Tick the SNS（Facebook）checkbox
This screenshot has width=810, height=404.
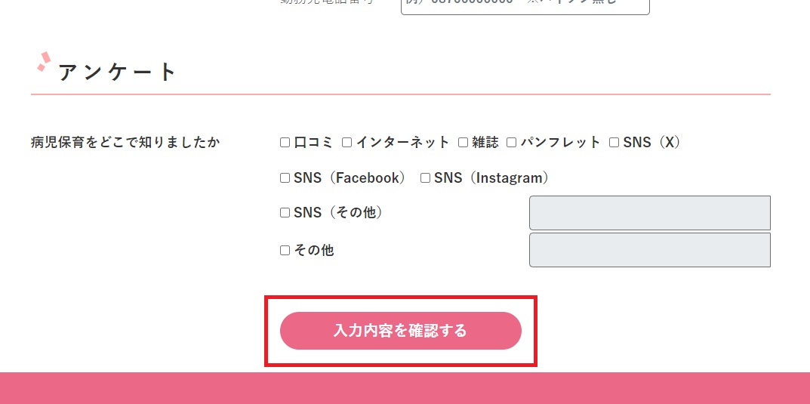click(285, 178)
